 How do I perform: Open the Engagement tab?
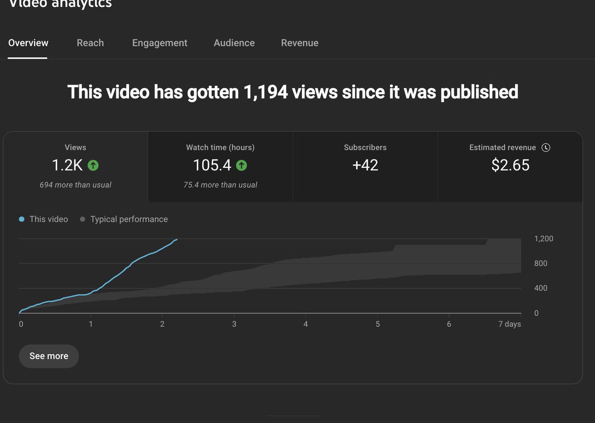[160, 43]
